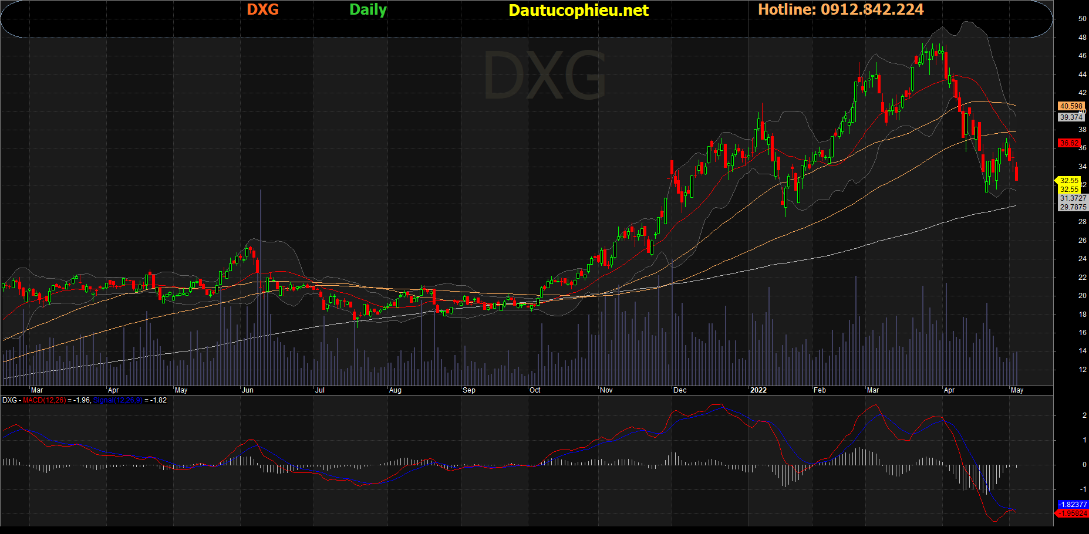
Task: Click the gray 29.7875 price tag
Action: (1073, 207)
